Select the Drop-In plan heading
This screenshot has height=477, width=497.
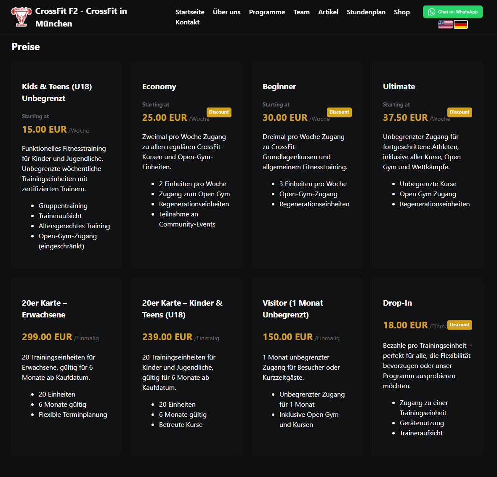(397, 303)
